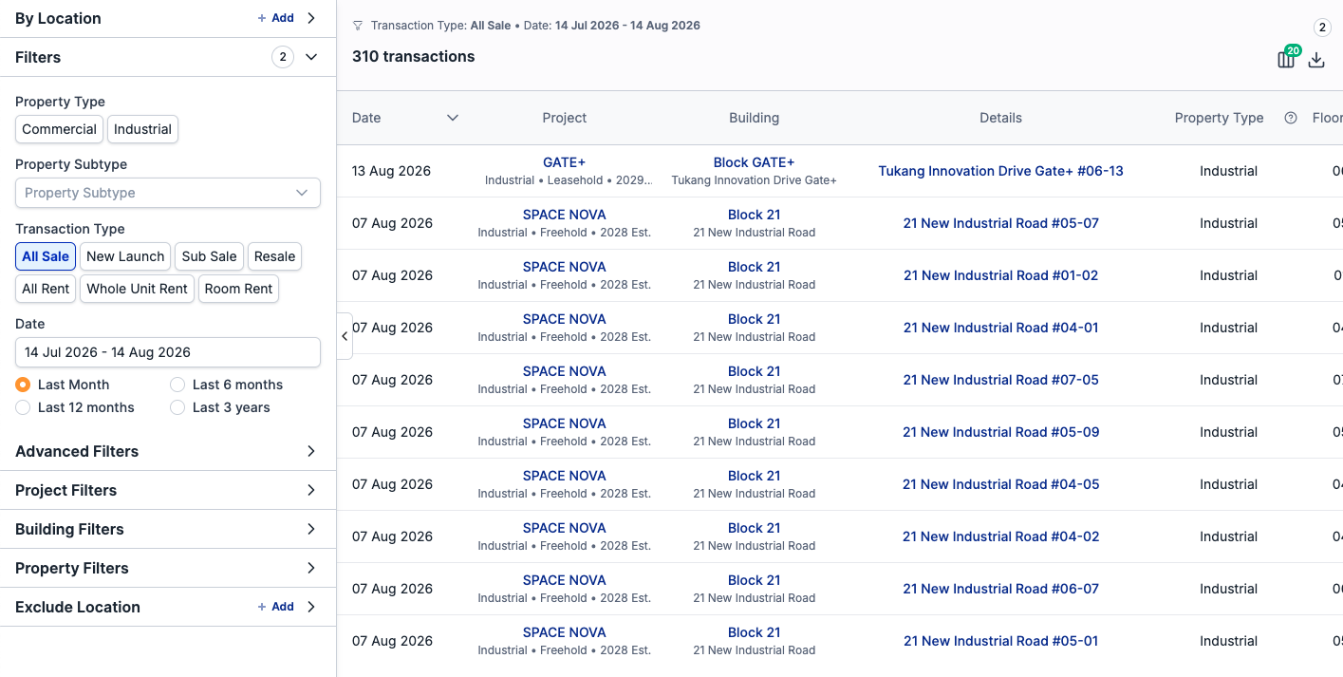Toggle the Whole Unit Rent transaction type
Viewport: 1343px width, 677px height.
[x=138, y=289]
